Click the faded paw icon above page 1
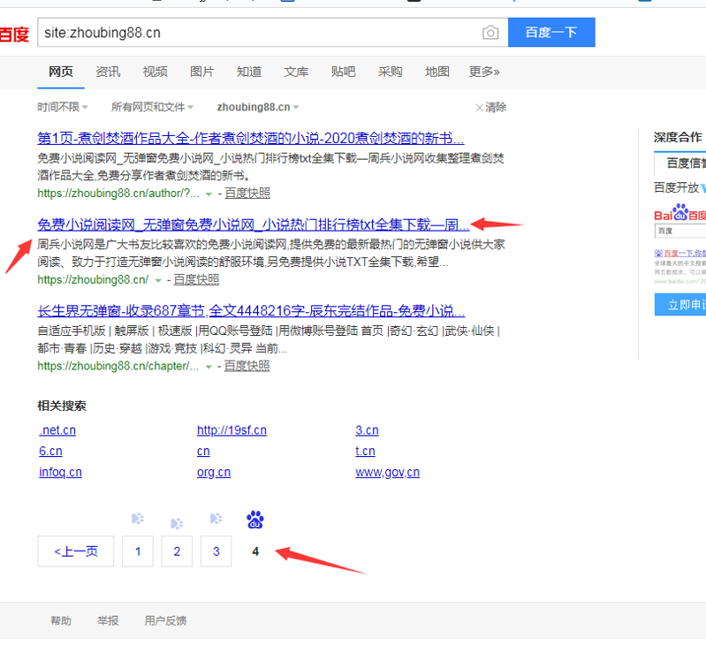The width and height of the screenshot is (706, 662). click(x=137, y=519)
